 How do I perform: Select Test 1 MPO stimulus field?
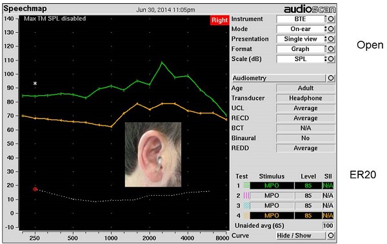272,185
